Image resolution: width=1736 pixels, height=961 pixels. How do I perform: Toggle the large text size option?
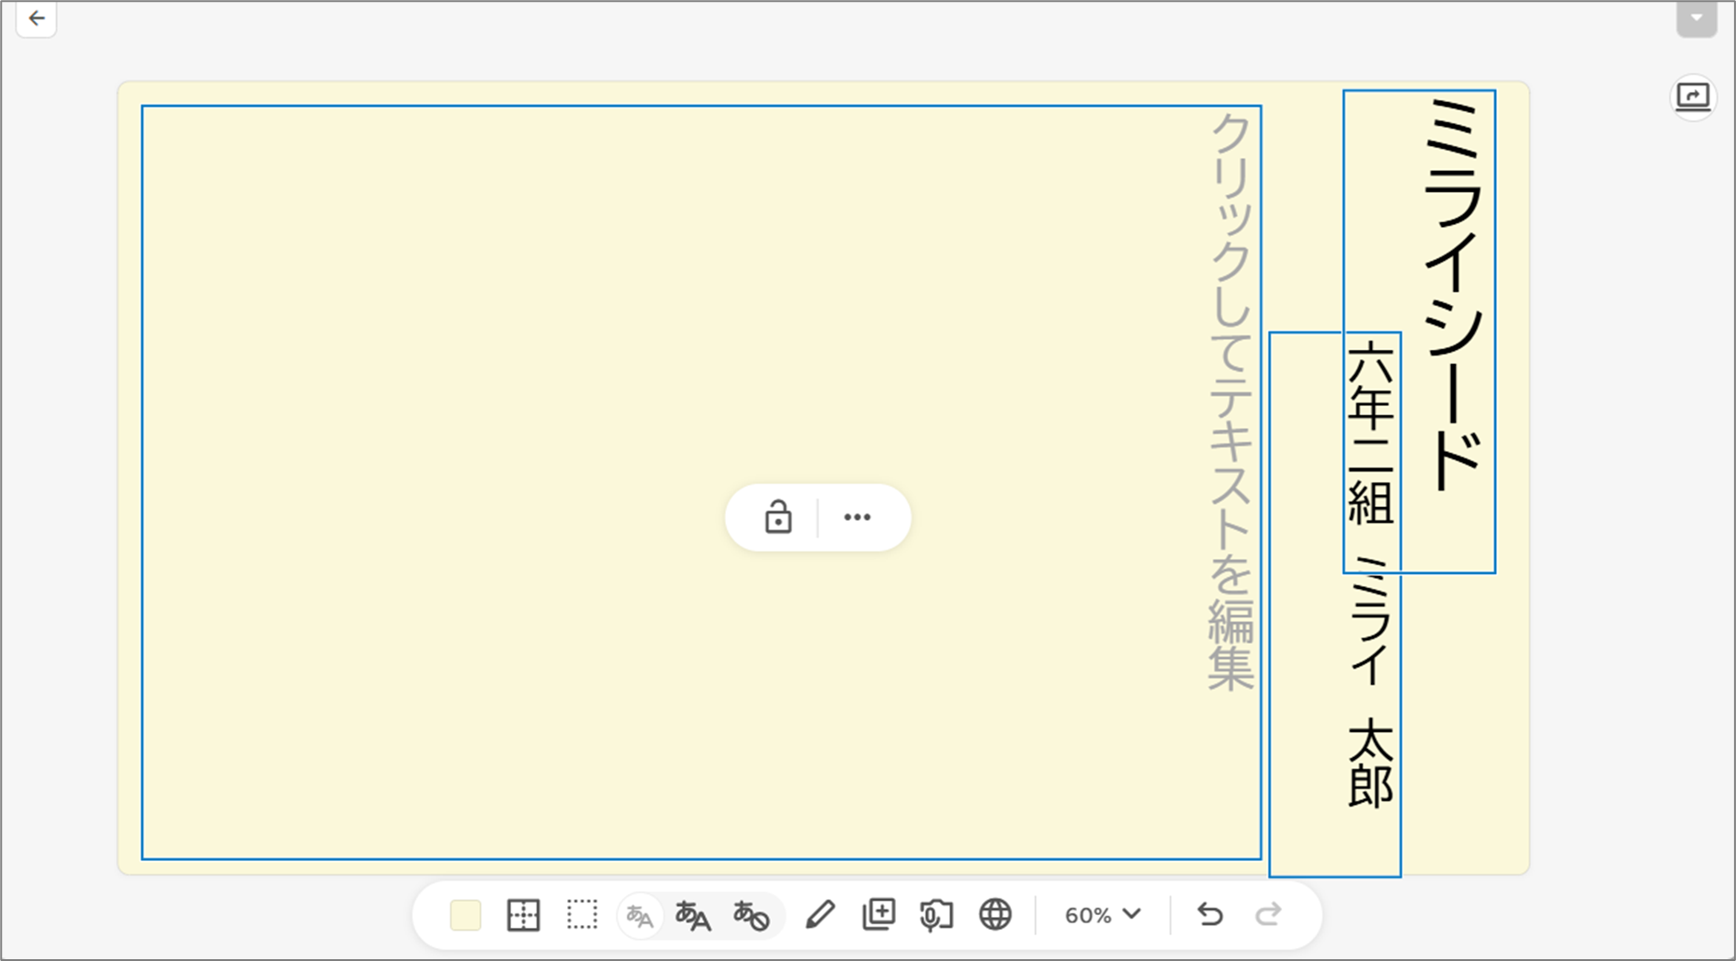point(693,916)
